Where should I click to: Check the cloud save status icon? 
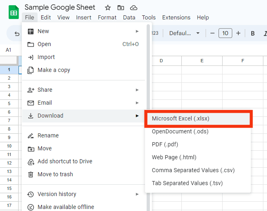(133, 8)
